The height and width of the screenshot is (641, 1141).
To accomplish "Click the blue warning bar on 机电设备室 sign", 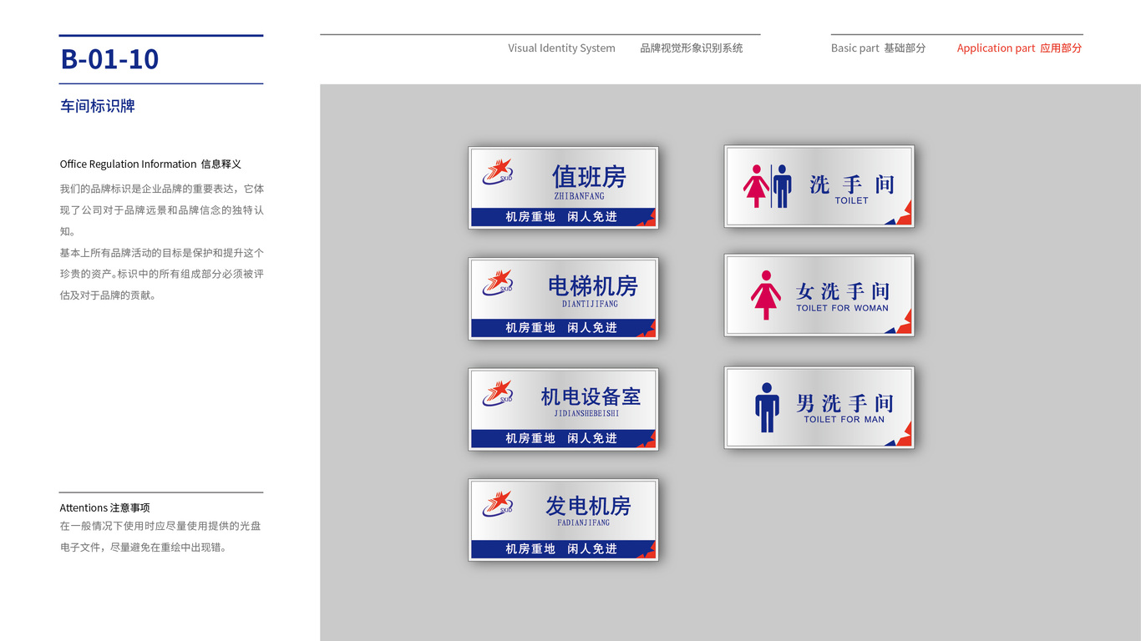I will 563,438.
